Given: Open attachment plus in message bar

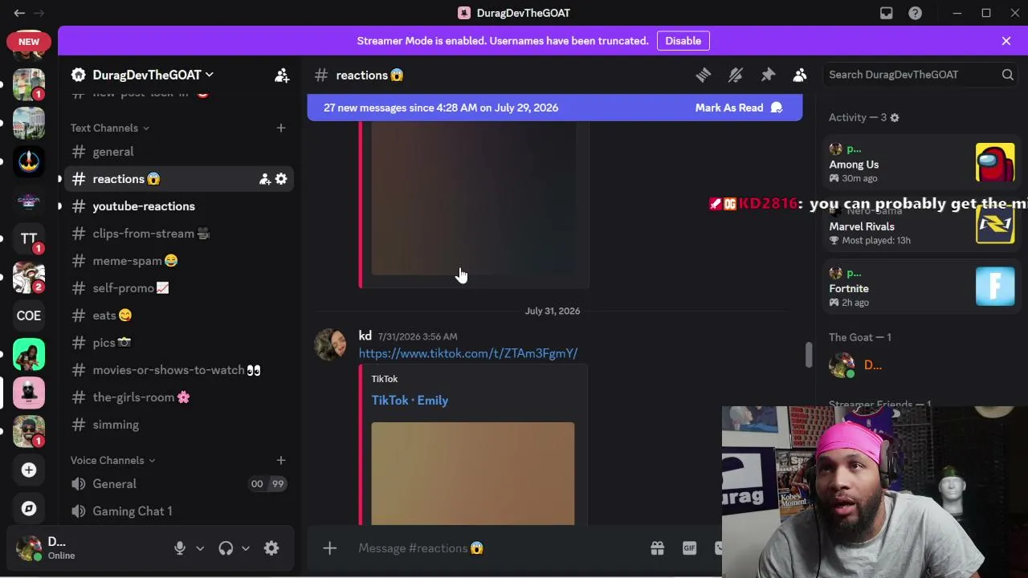Looking at the screenshot, I should 330,548.
